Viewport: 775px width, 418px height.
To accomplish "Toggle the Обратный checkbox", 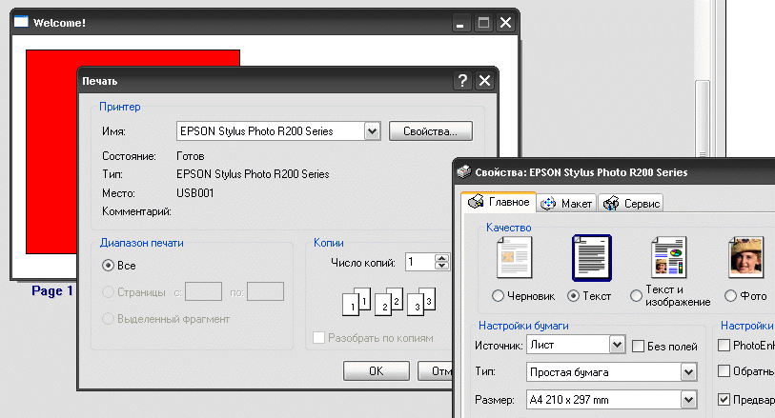I will 724,370.
